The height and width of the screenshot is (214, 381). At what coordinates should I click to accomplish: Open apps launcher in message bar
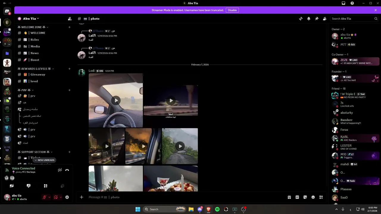tap(321, 197)
